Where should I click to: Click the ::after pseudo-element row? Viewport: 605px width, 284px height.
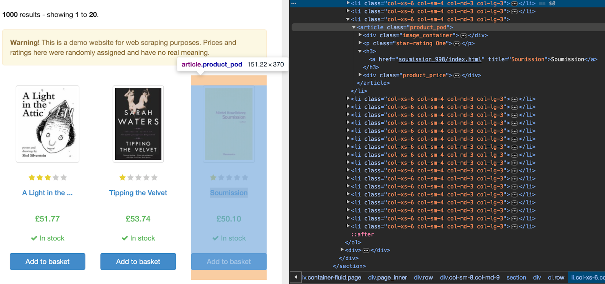click(362, 234)
